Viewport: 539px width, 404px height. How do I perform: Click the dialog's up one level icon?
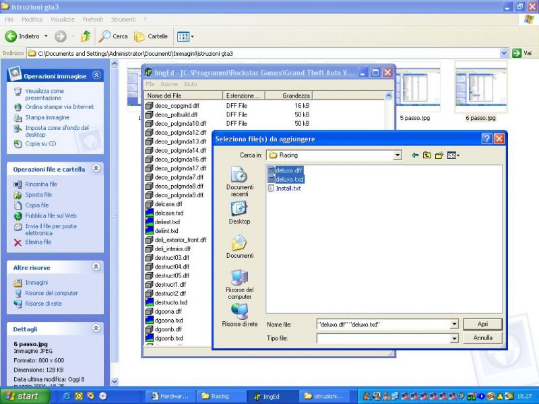[427, 156]
